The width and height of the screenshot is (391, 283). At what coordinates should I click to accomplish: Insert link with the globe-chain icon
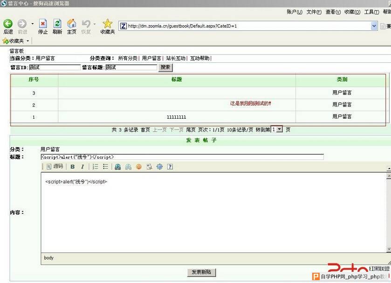pyautogui.click(x=118, y=167)
